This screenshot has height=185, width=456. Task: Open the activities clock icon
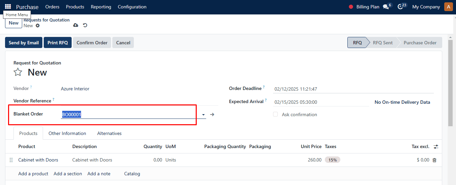(x=400, y=7)
